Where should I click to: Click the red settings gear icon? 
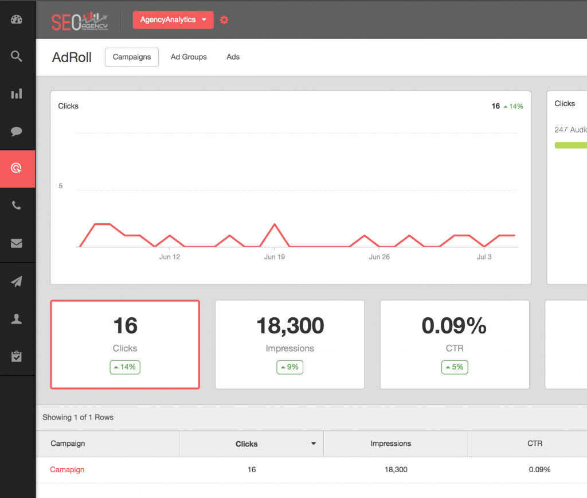click(x=224, y=20)
